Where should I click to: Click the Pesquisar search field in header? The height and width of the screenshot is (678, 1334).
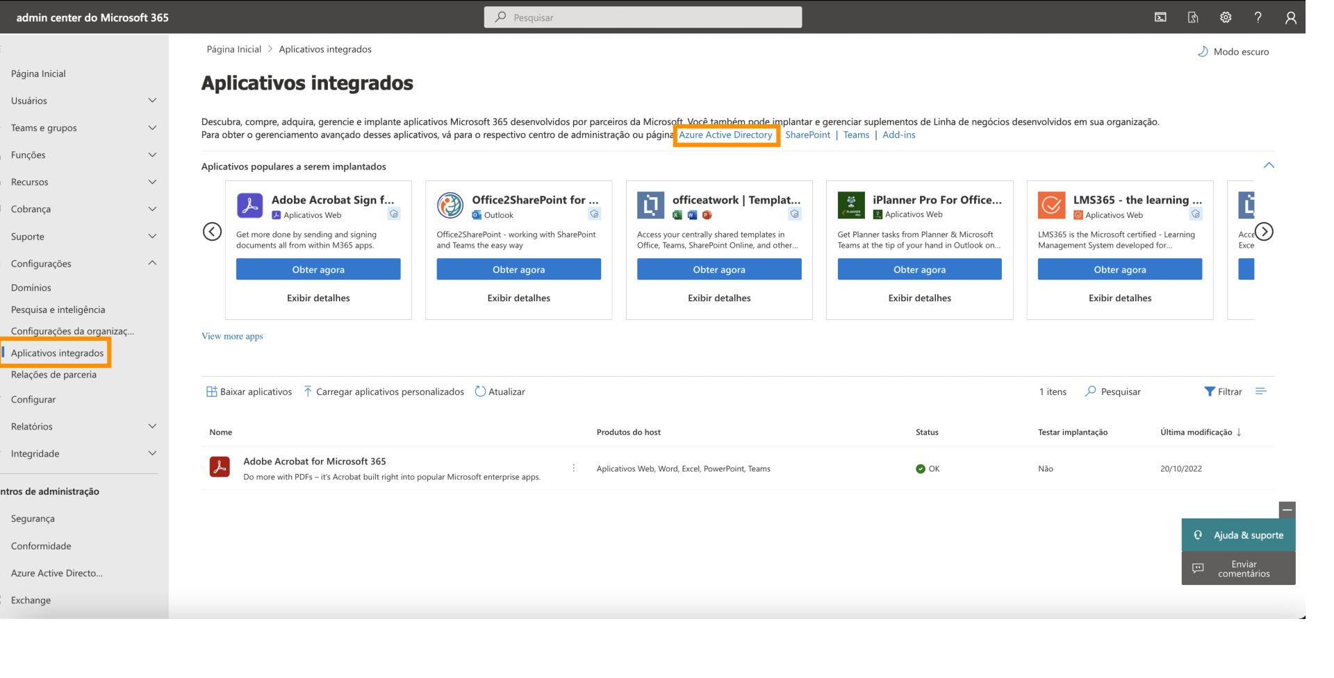[643, 17]
